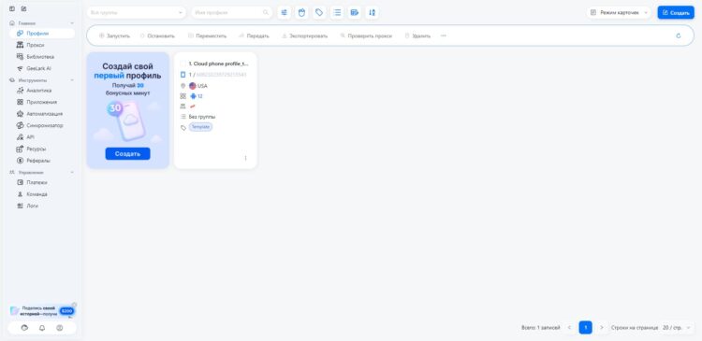The width and height of the screenshot is (702, 341).
Task: Open the filter sliders icon in toolbar
Action: 284,12
